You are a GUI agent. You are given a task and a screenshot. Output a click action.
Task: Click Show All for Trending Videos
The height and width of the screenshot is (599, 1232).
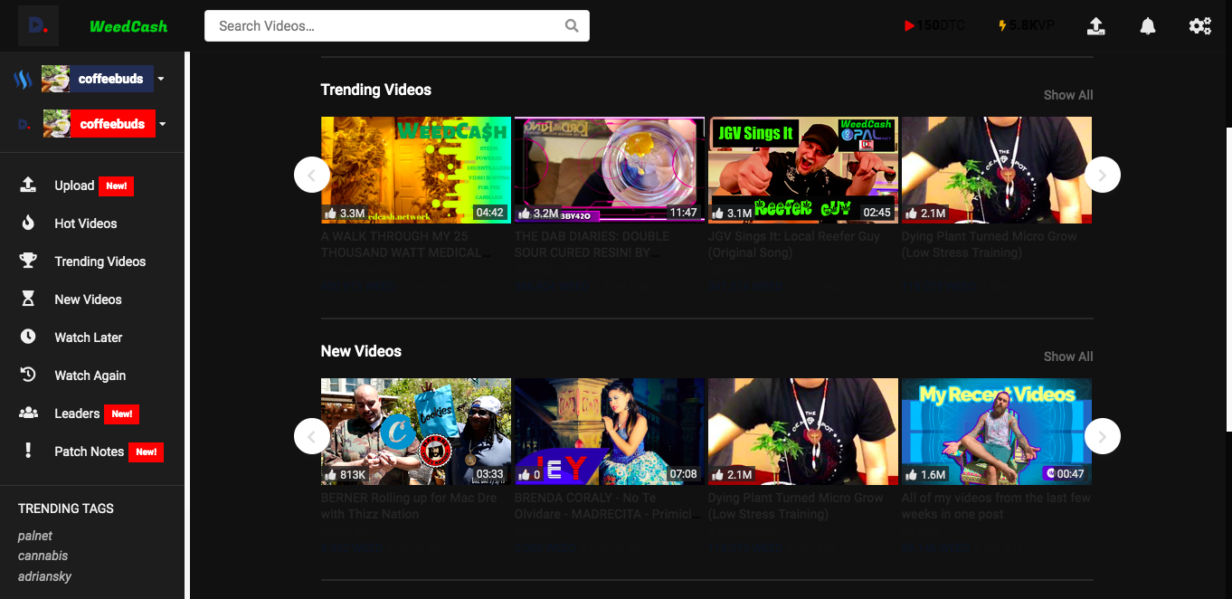click(1068, 95)
